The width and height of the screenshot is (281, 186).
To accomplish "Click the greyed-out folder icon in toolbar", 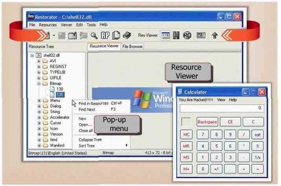I will [83, 35].
